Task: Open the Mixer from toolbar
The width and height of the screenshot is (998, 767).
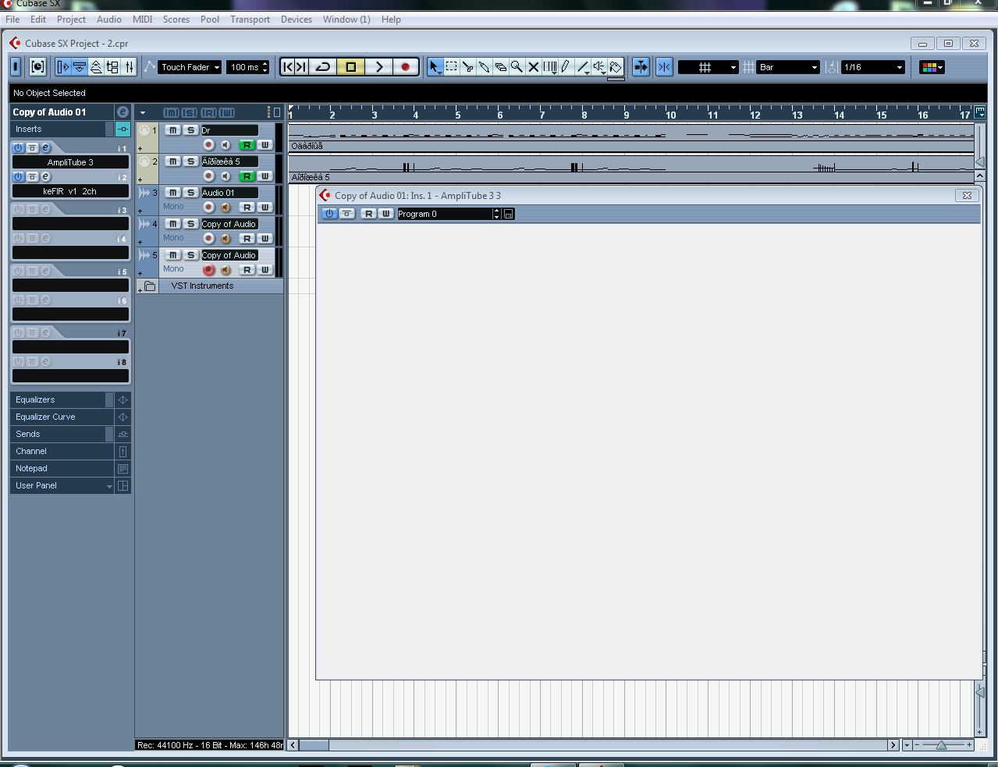Action: pyautogui.click(x=130, y=67)
